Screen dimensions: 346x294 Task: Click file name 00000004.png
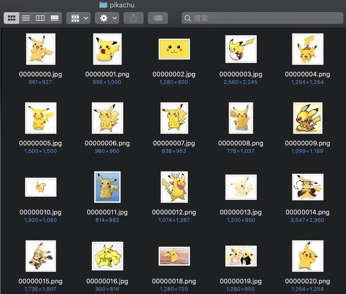point(307,74)
